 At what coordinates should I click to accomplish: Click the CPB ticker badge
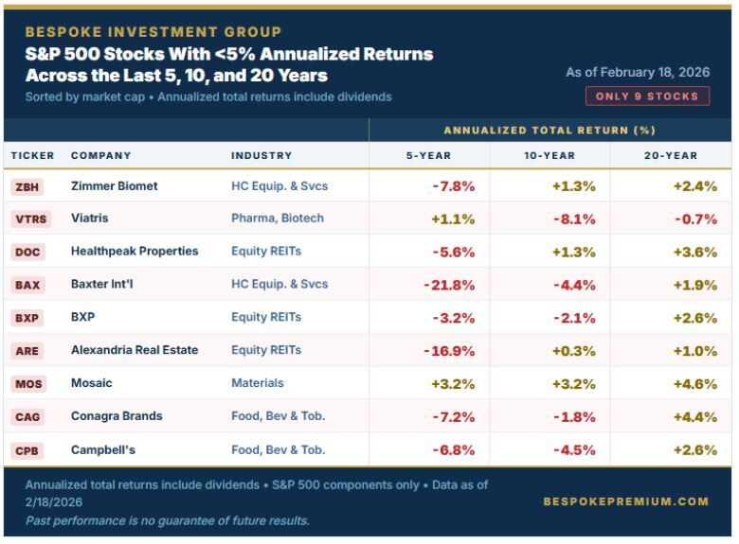pos(27,450)
